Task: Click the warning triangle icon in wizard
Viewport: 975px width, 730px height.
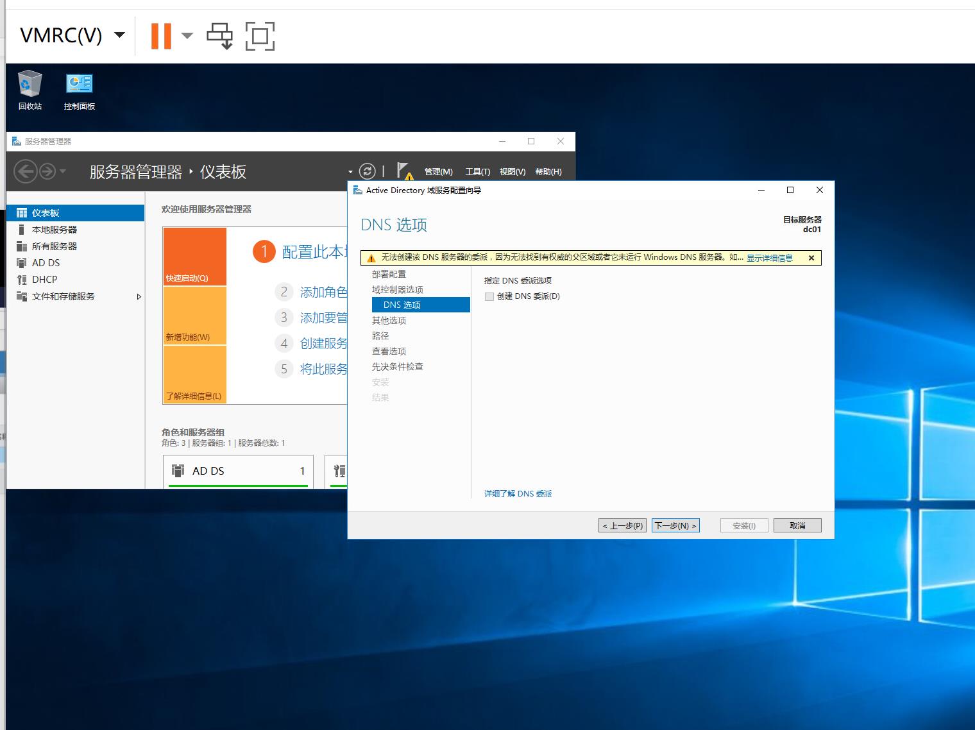Action: pos(371,258)
